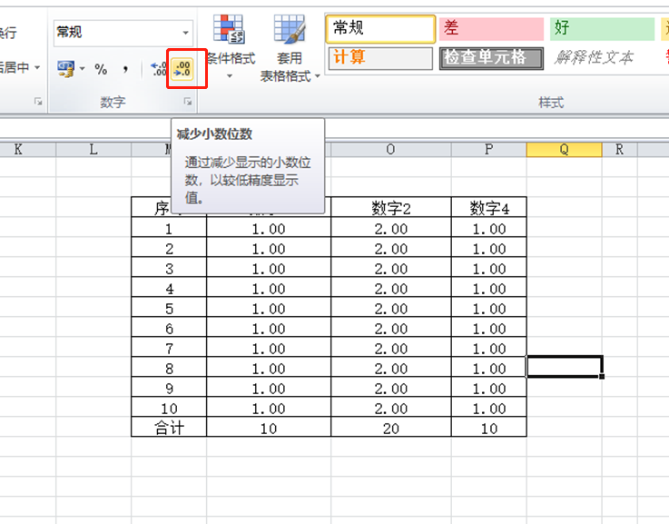Screen dimensions: 669x524
Task: Expand the merge and center dropdown arrow
Action: coord(37,67)
